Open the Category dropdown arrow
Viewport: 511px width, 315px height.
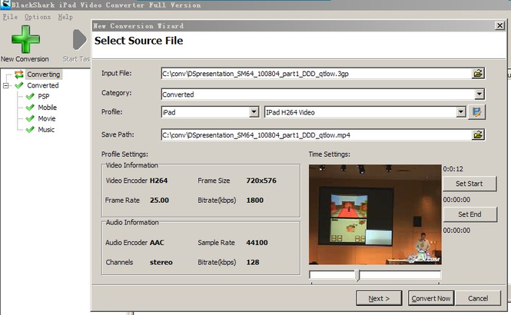(479, 94)
